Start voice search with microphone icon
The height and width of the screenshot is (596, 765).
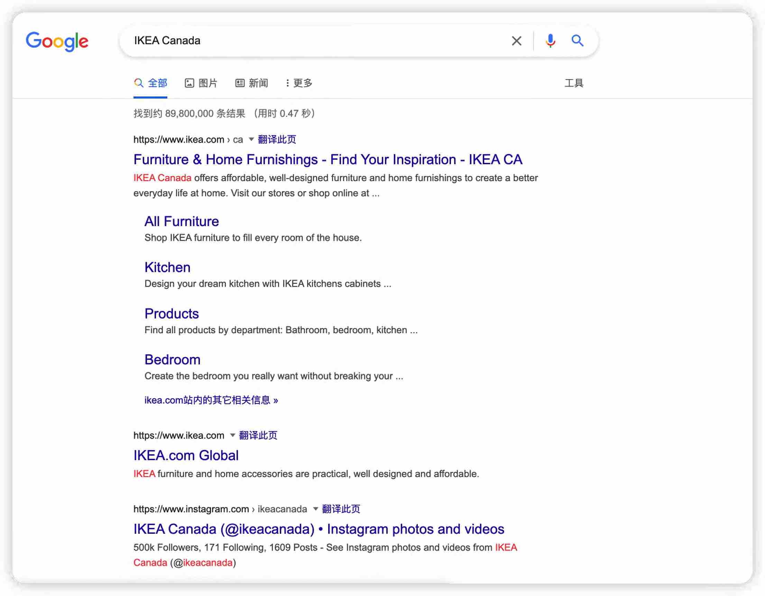click(x=550, y=41)
